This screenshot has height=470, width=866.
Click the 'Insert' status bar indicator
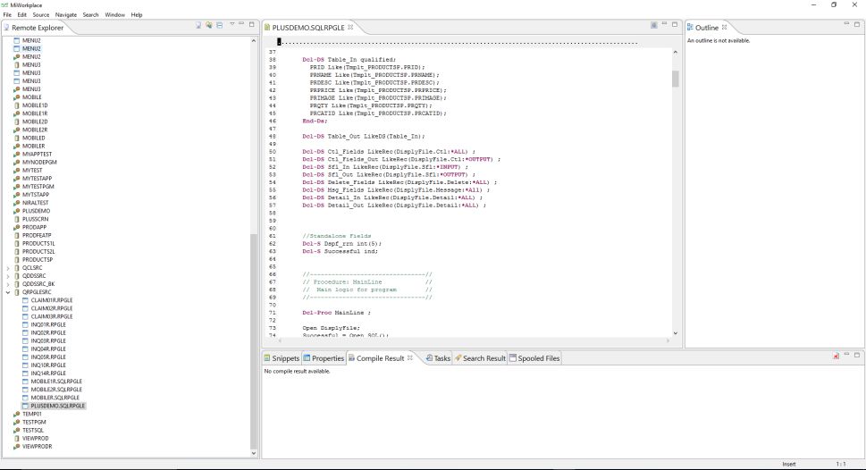(x=788, y=465)
